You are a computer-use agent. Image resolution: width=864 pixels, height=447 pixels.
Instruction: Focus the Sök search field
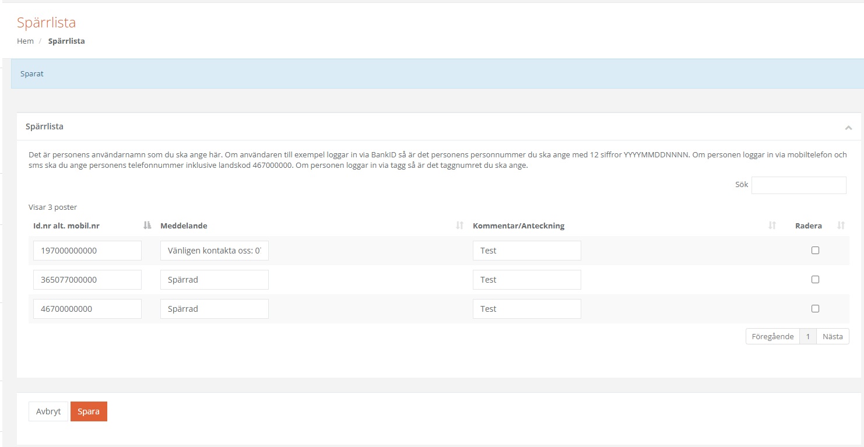point(799,185)
